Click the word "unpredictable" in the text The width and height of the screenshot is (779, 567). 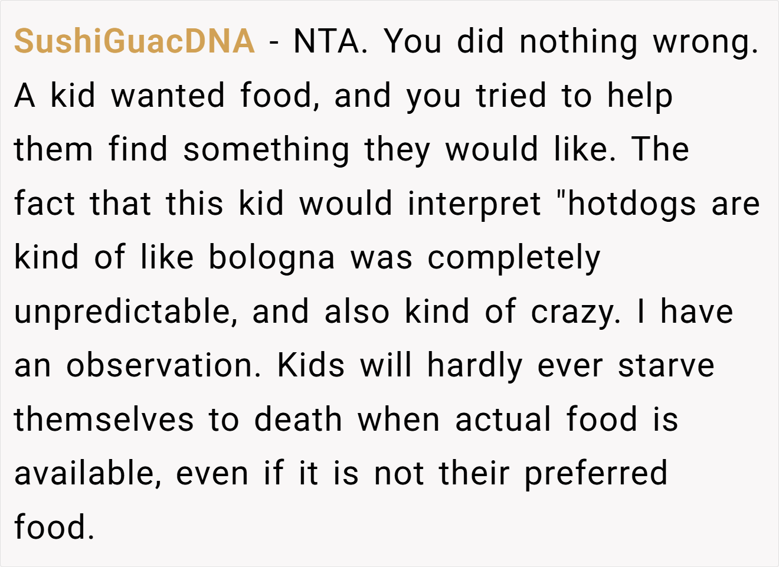[x=122, y=313]
